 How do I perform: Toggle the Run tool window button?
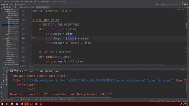(x=17, y=99)
